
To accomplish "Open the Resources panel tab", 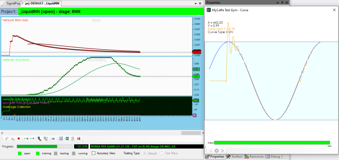I will pos(254,157).
